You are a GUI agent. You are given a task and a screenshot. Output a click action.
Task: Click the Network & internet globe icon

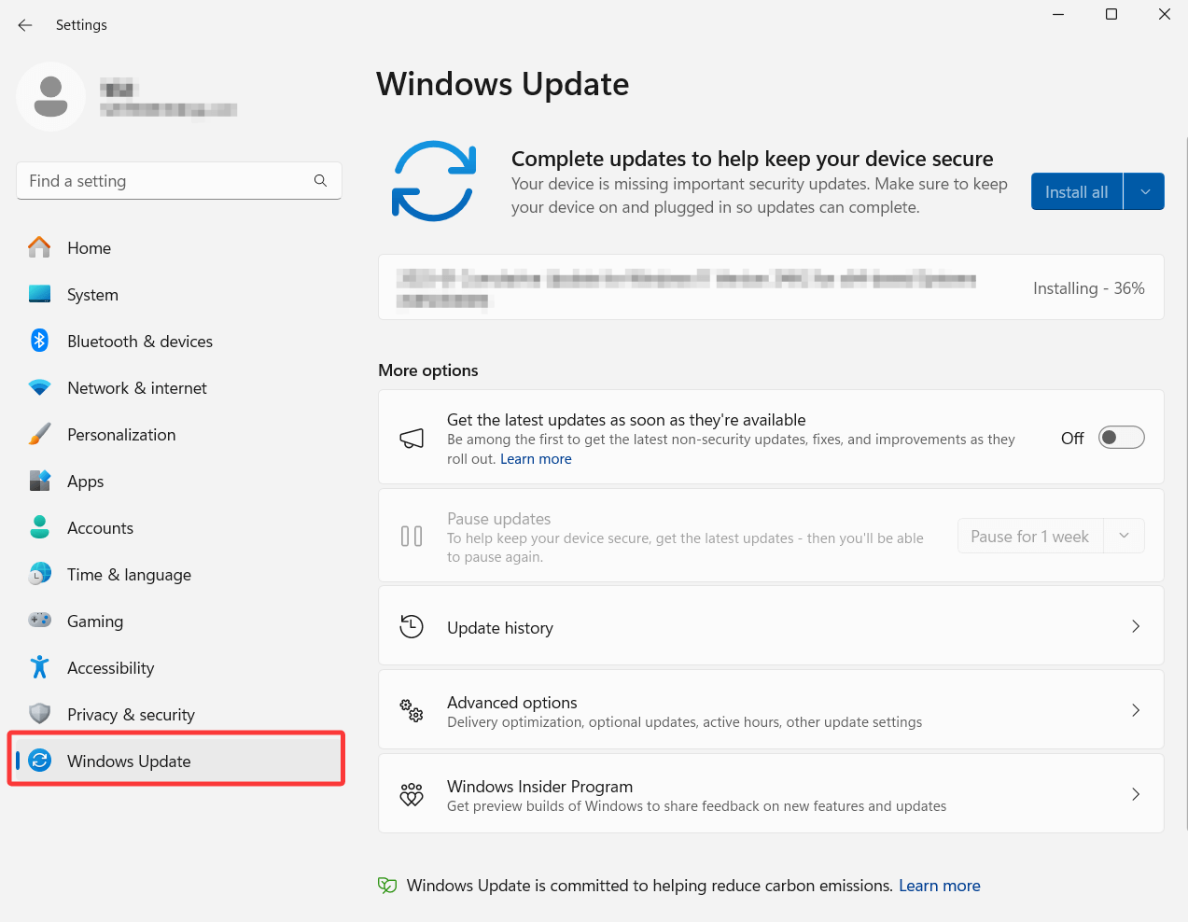click(x=39, y=387)
